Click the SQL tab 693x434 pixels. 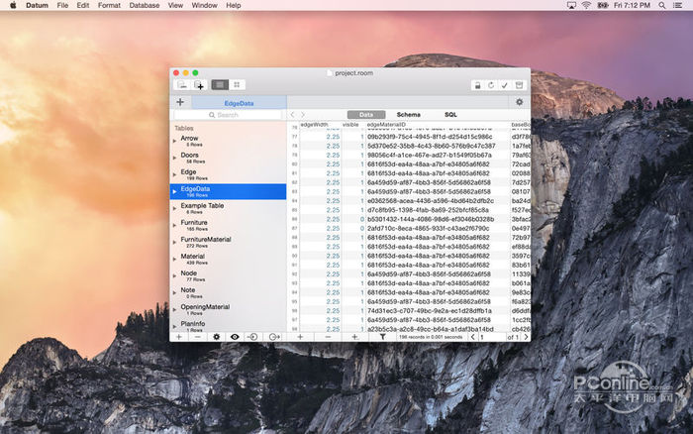point(450,115)
